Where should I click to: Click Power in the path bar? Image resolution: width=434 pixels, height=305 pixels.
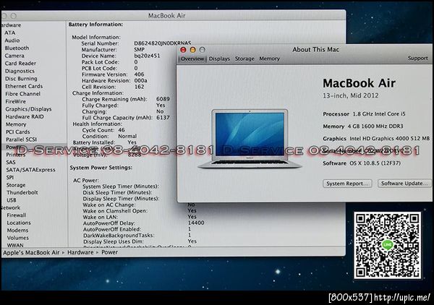tap(110, 252)
